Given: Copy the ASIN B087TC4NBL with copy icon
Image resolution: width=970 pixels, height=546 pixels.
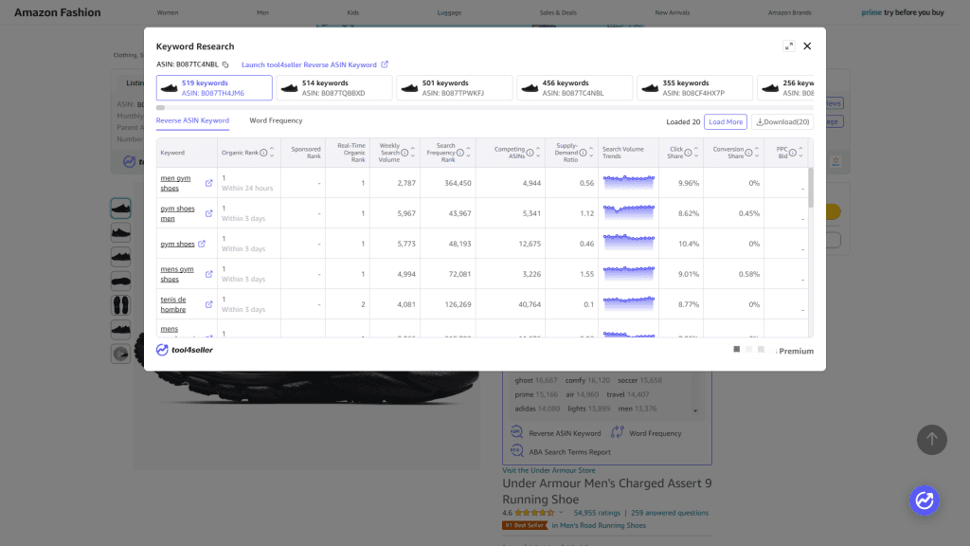Looking at the screenshot, I should pyautogui.click(x=225, y=65).
